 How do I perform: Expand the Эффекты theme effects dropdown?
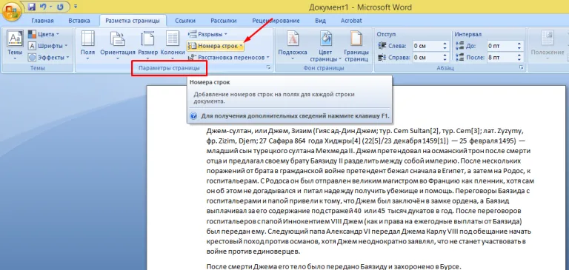coord(49,57)
